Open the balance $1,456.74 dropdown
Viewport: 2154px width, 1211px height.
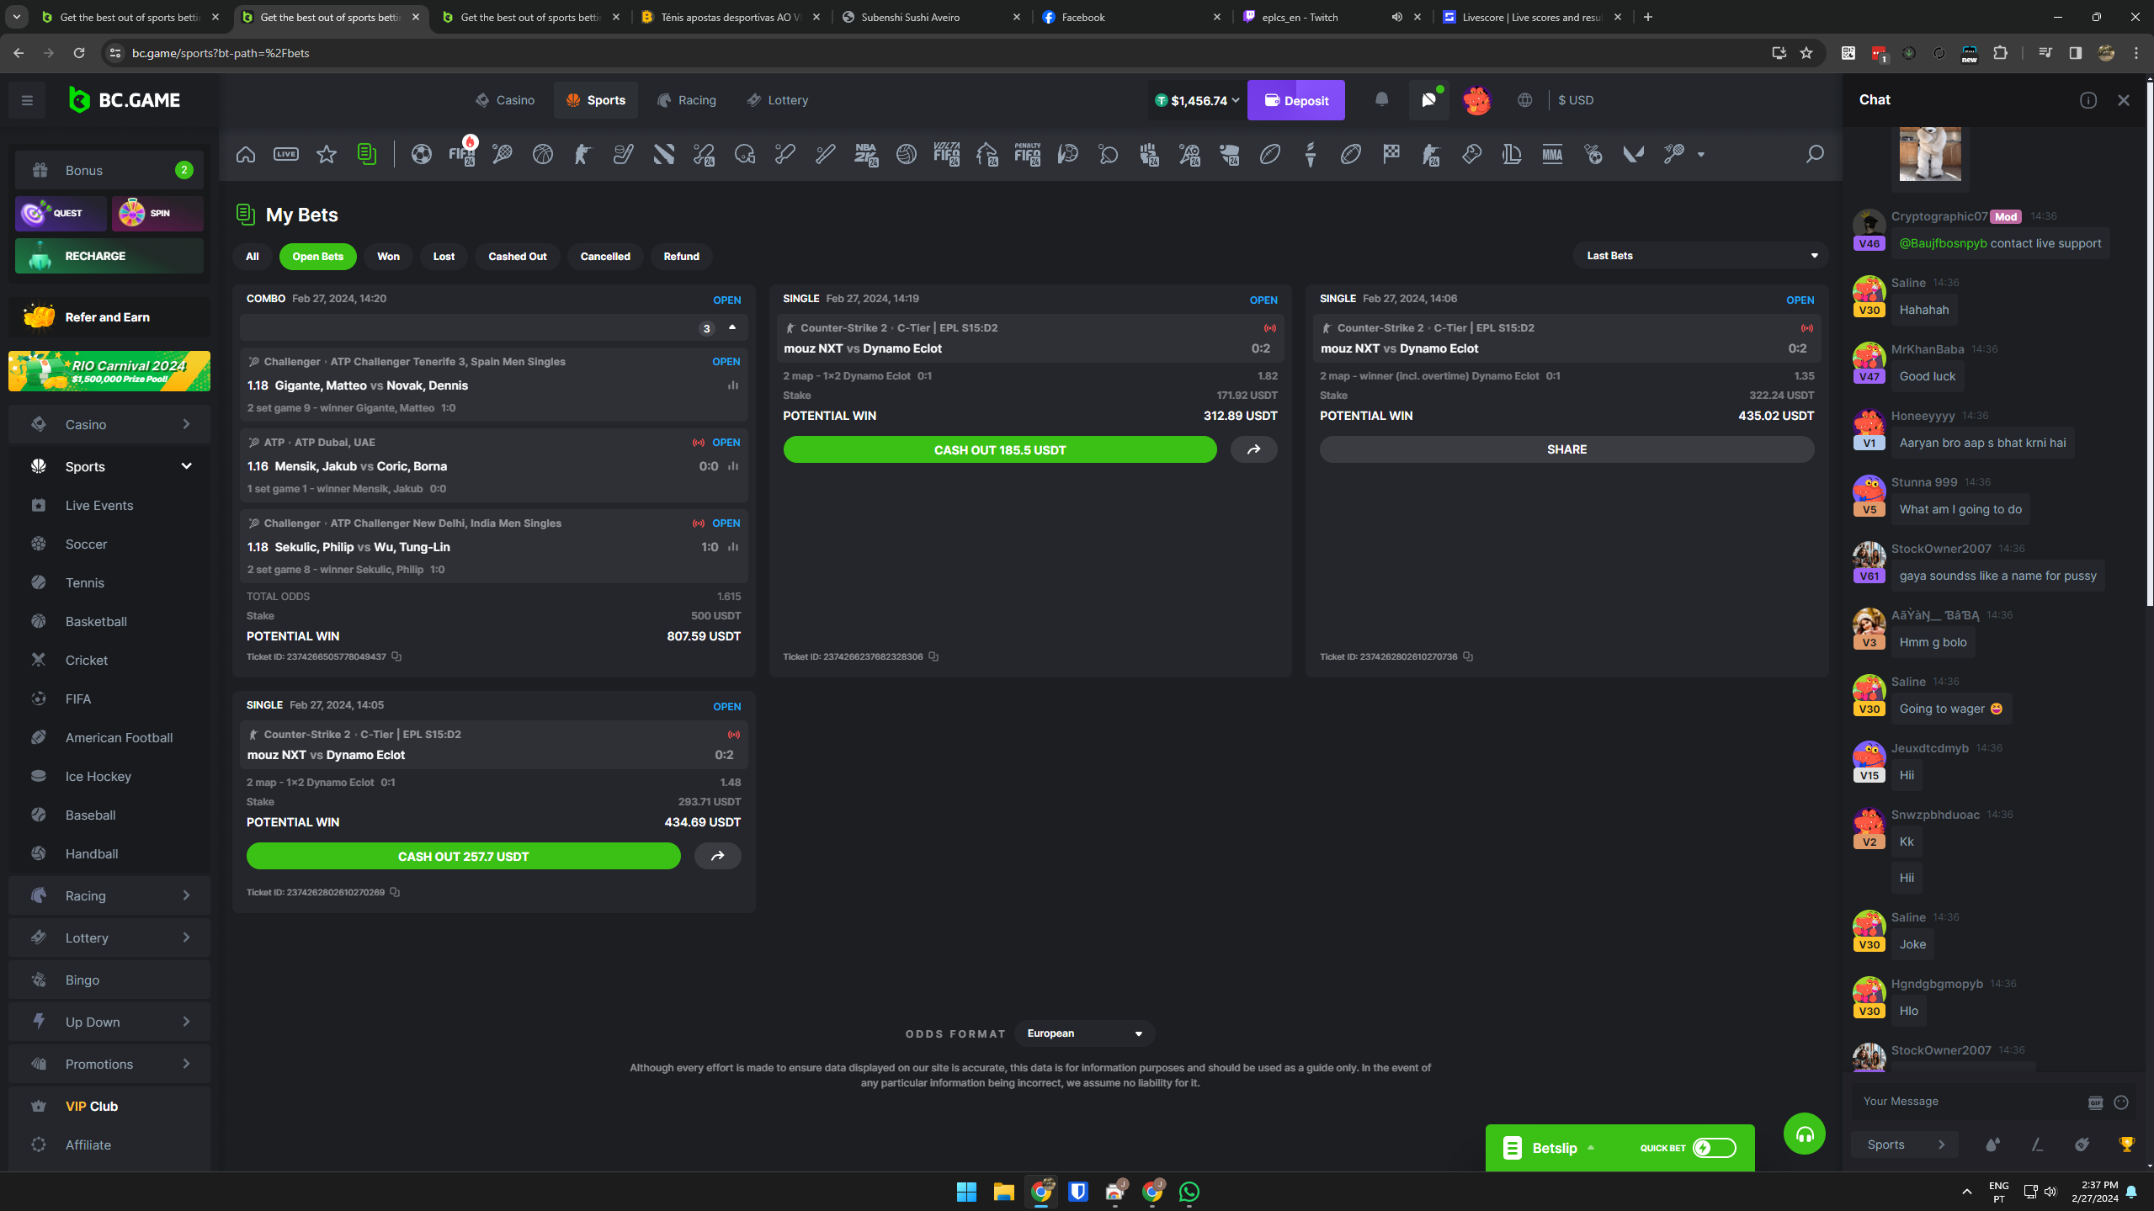click(1196, 101)
